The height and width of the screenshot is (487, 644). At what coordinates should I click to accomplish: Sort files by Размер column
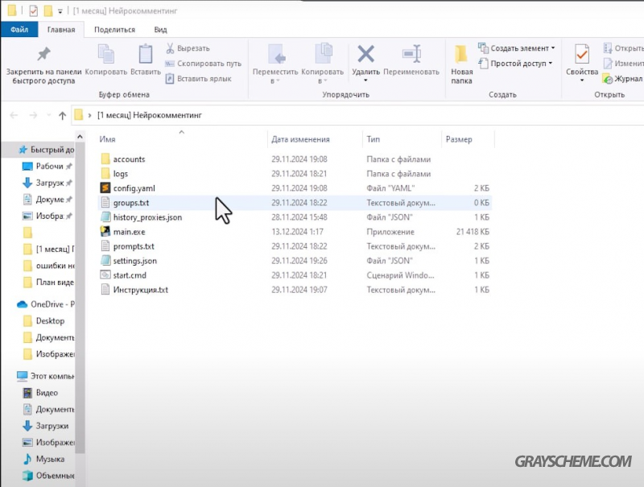coord(459,139)
